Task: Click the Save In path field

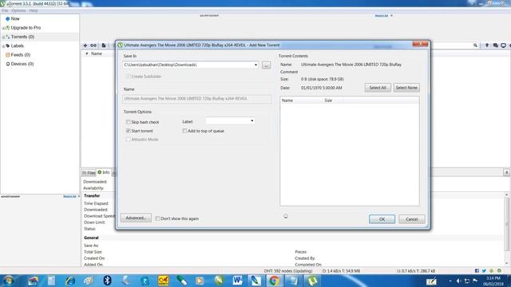Action: pos(191,65)
